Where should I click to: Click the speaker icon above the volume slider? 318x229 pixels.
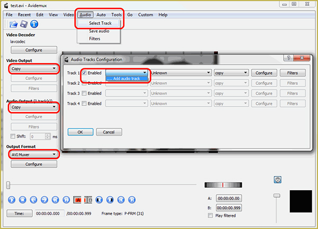point(277,180)
